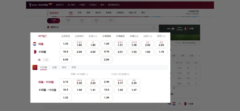Click the football icon next to 賽事中心
The height and width of the screenshot is (111, 240).
(x=48, y=27)
